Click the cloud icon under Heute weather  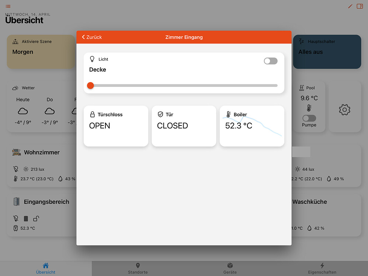point(22,111)
